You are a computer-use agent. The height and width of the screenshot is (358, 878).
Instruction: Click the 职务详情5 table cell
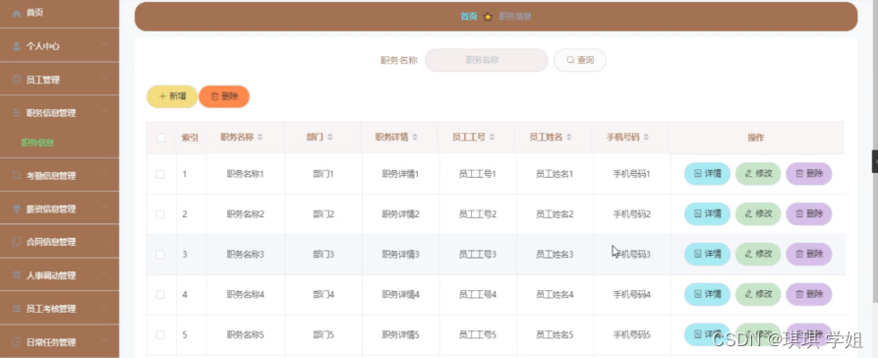[x=401, y=335]
